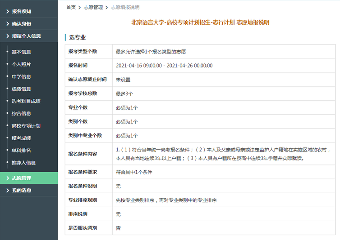The width and height of the screenshot is (340, 240).
Task: Click the 志愿填报说明 breadcrumb text
Action: click(x=125, y=8)
